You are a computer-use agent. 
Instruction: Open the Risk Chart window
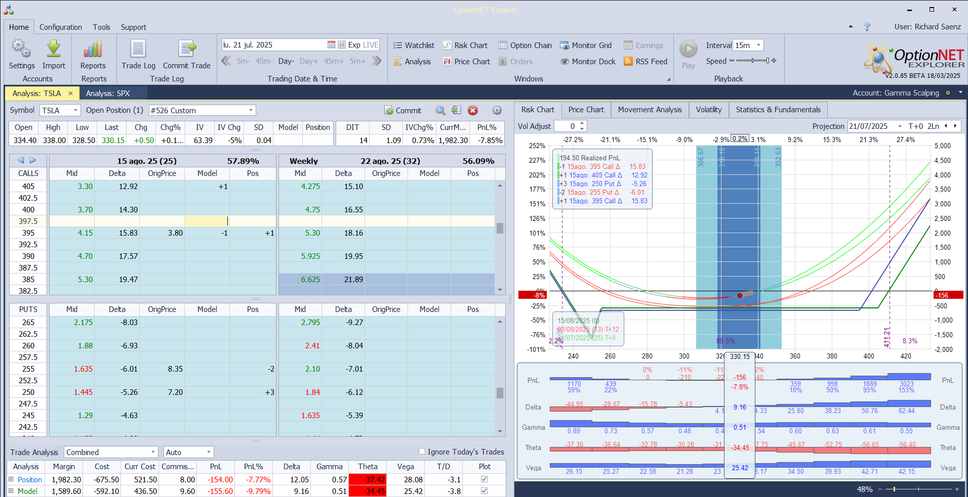pos(465,46)
